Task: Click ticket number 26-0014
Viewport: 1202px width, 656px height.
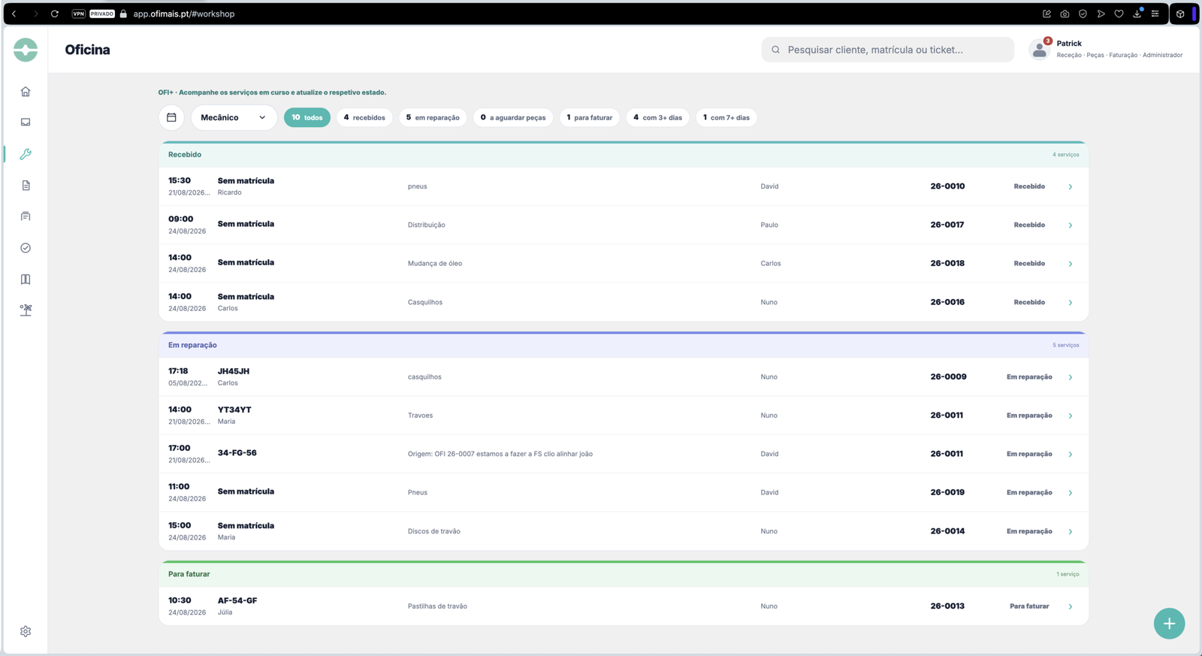Action: pyautogui.click(x=947, y=531)
